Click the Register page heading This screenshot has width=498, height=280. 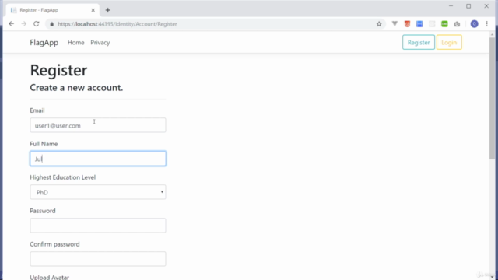(x=58, y=70)
